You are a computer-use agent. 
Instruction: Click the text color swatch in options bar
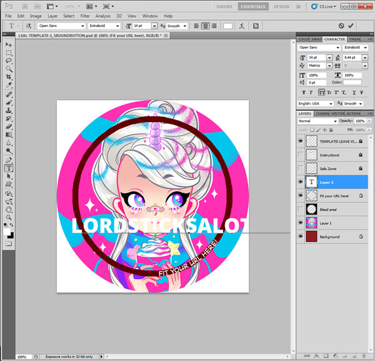pyautogui.click(x=228, y=26)
